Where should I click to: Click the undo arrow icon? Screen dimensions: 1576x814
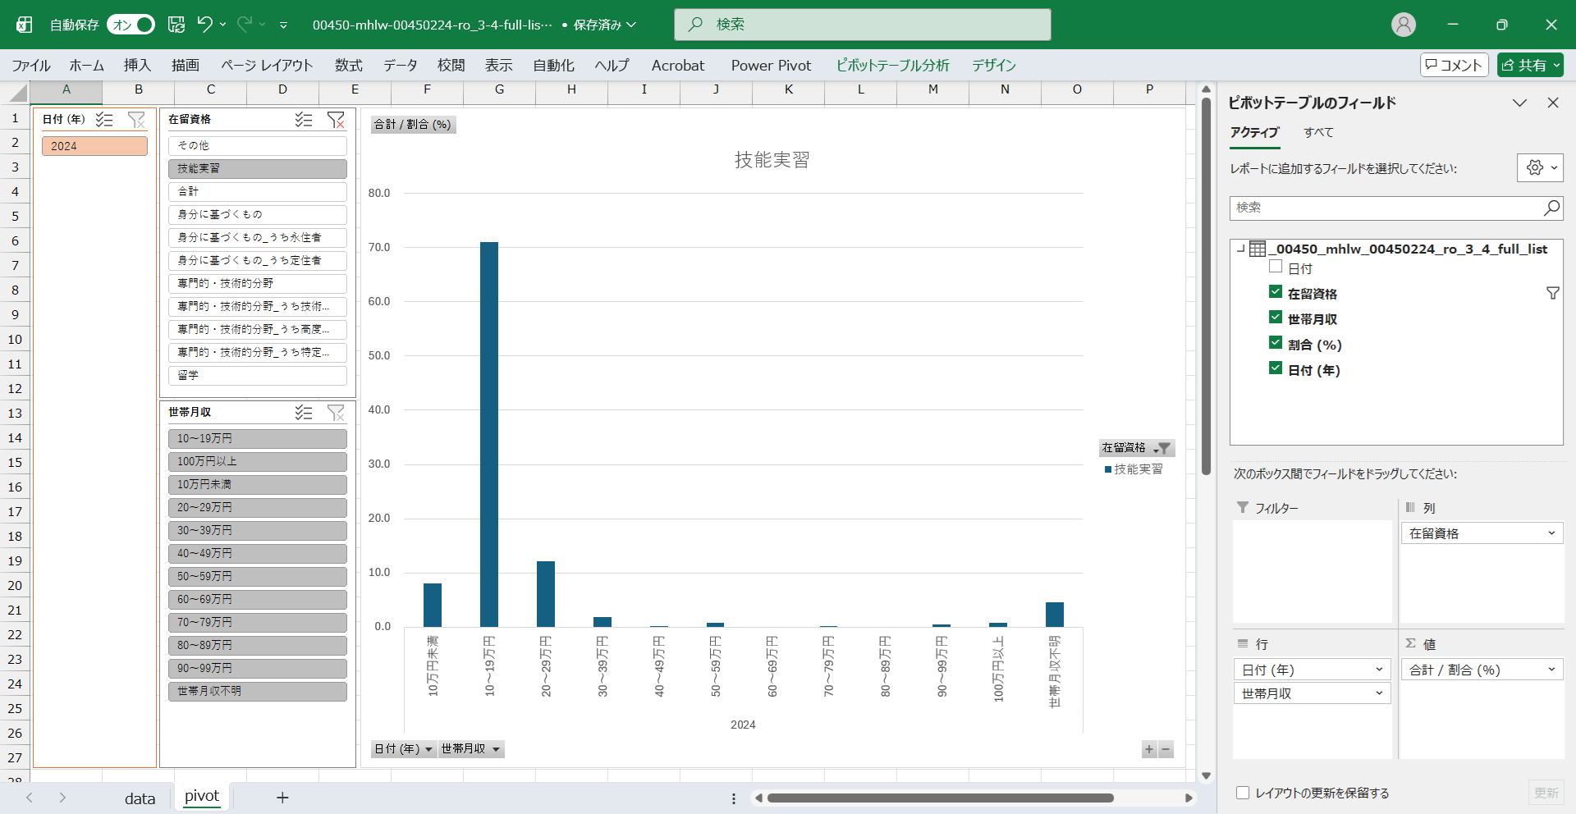(204, 25)
